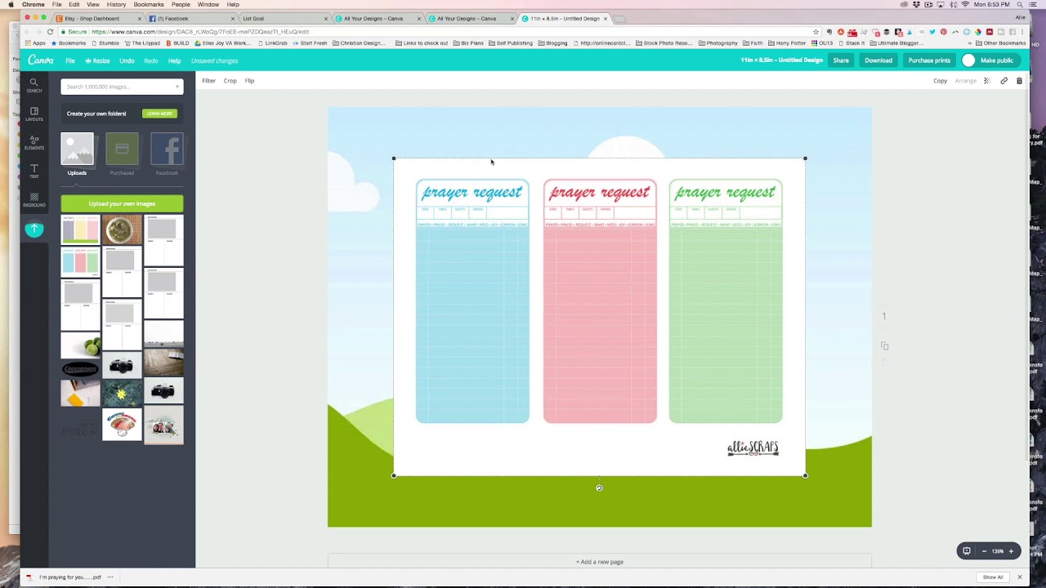Switch to the List Goal tab

(x=284, y=18)
